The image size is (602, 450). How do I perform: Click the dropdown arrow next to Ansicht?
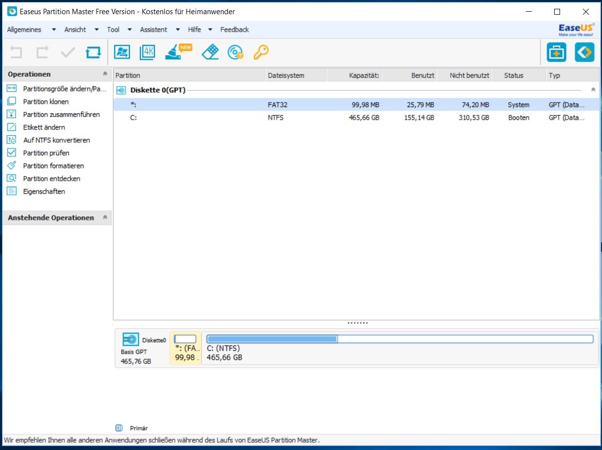[97, 30]
